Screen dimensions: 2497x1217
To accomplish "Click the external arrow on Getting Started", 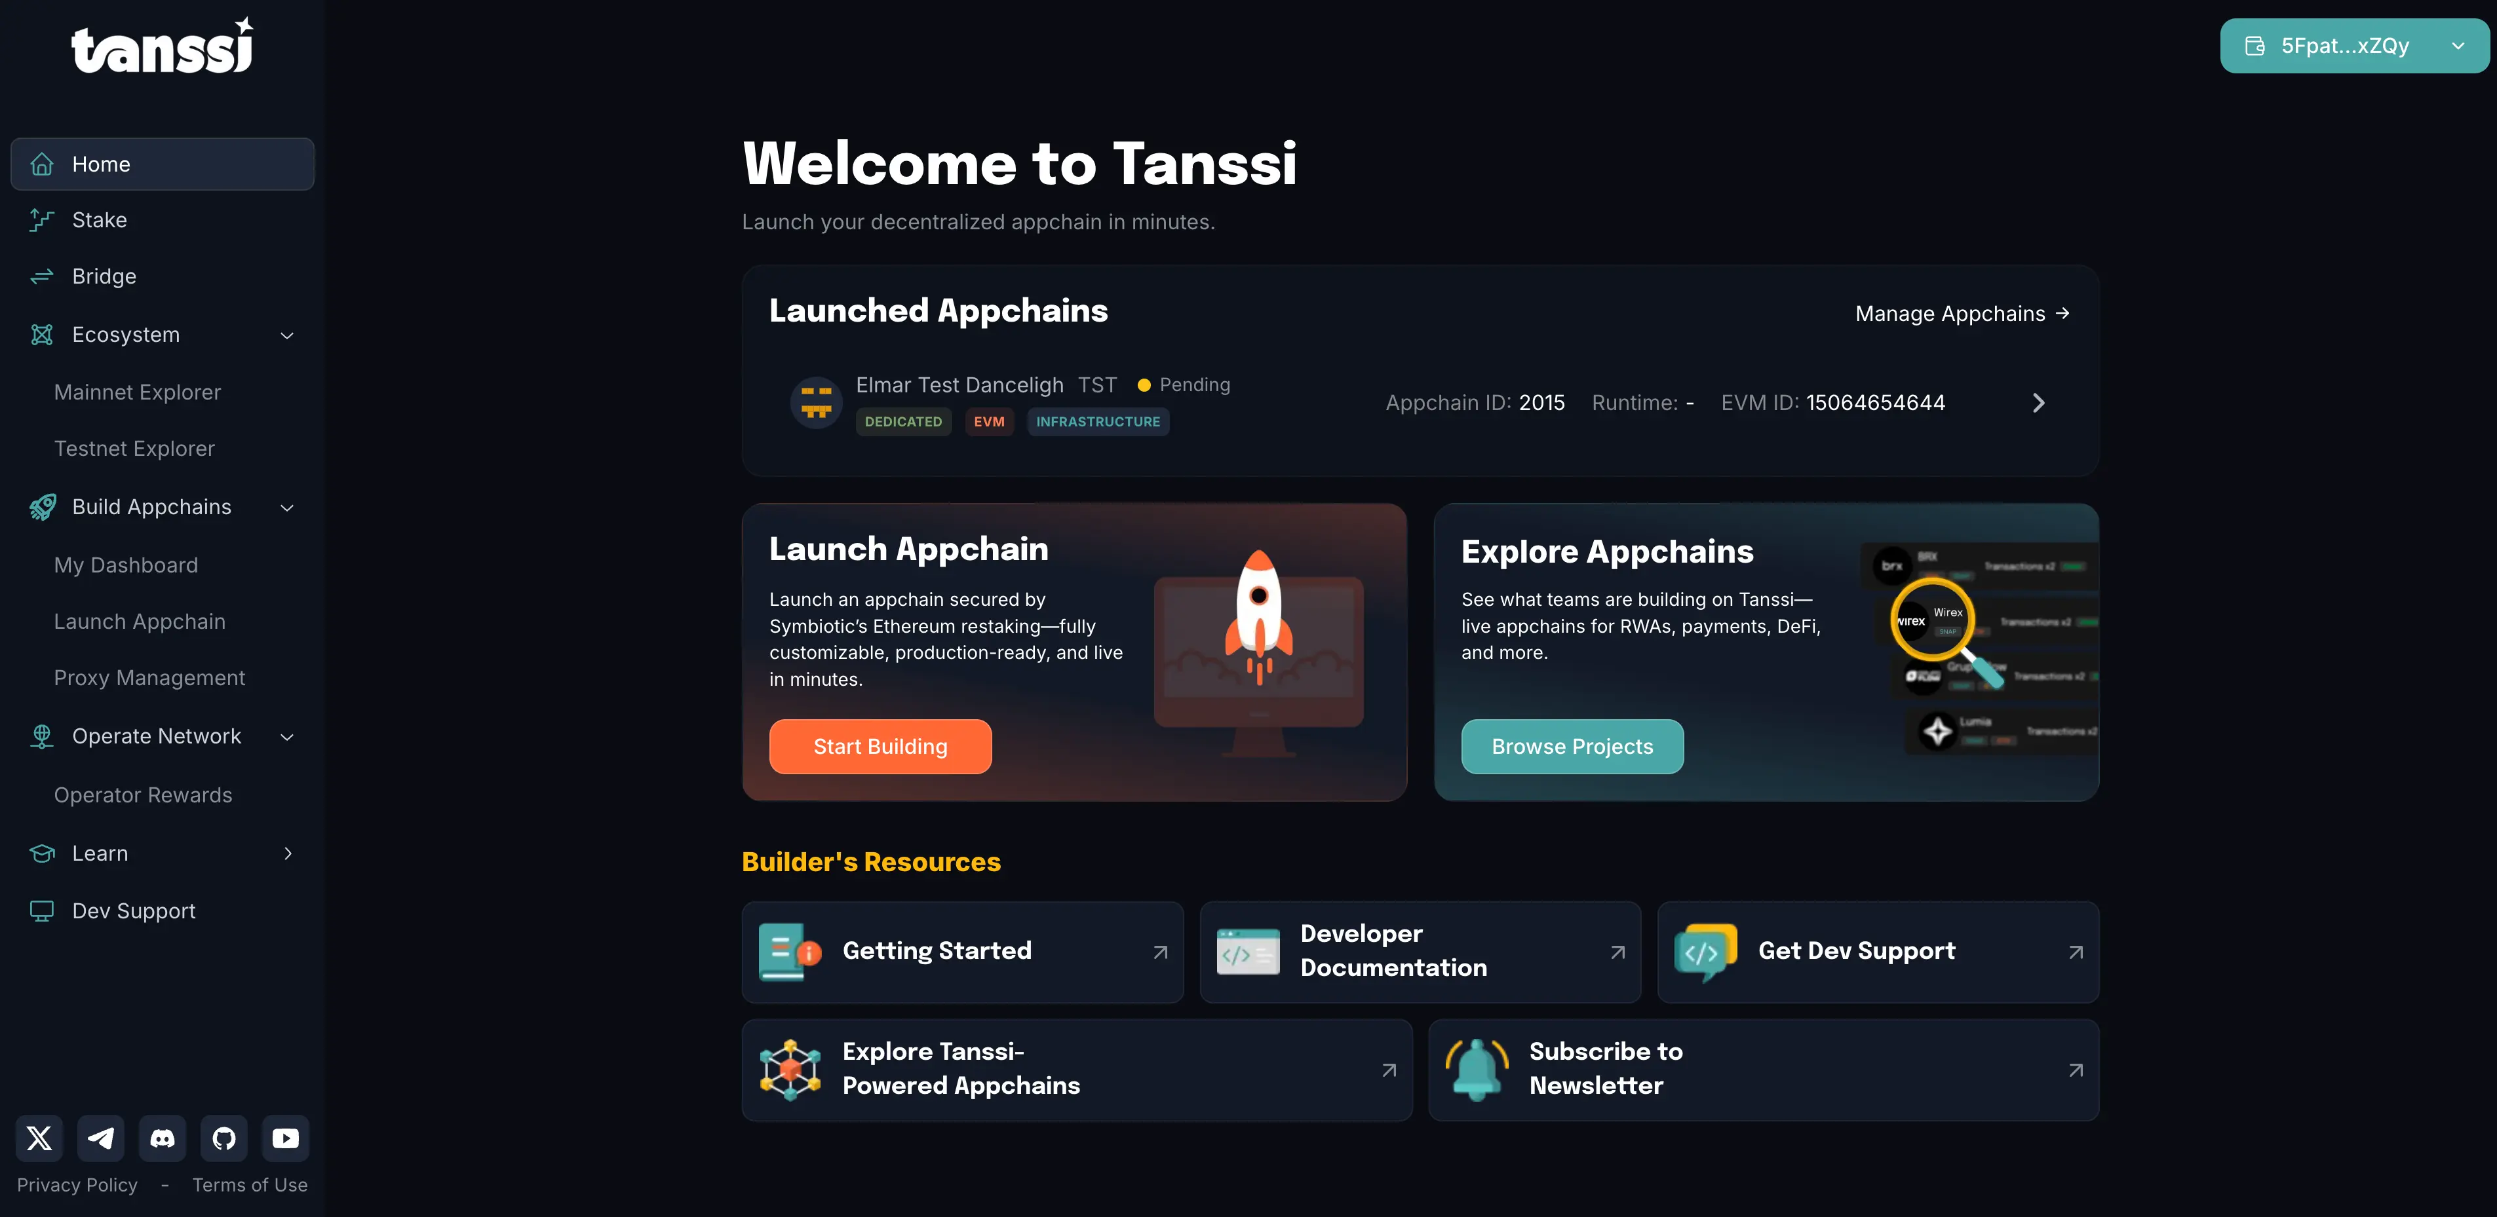I will tap(1160, 952).
